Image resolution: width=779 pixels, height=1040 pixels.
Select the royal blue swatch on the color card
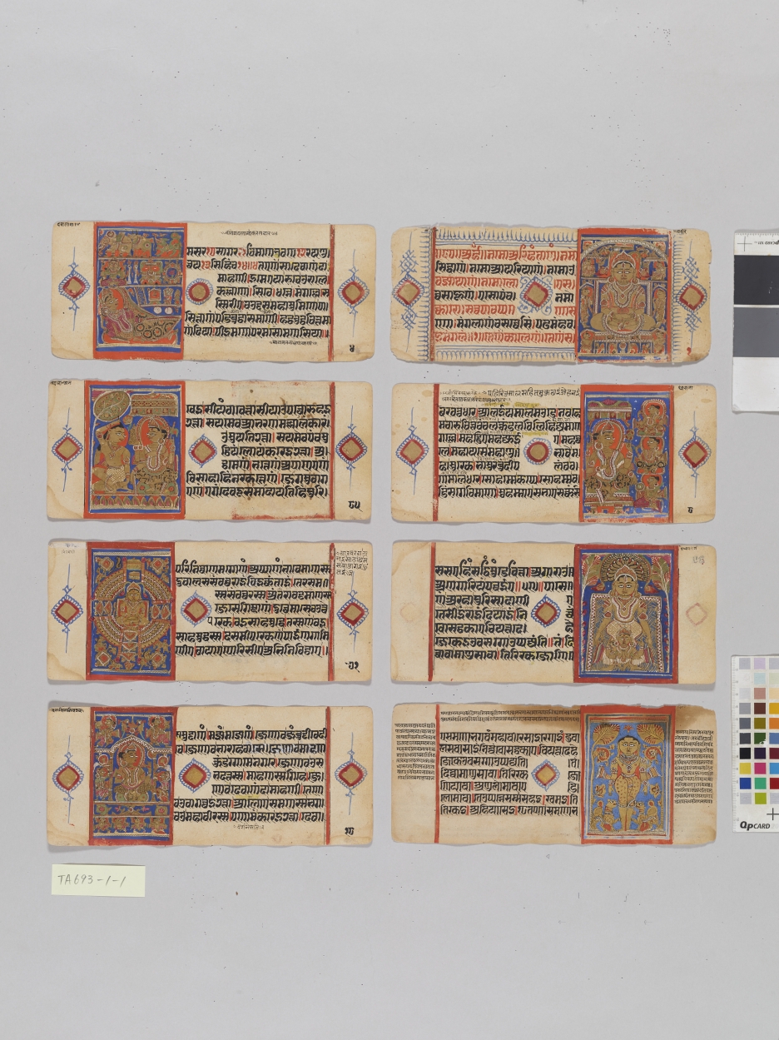(x=745, y=784)
